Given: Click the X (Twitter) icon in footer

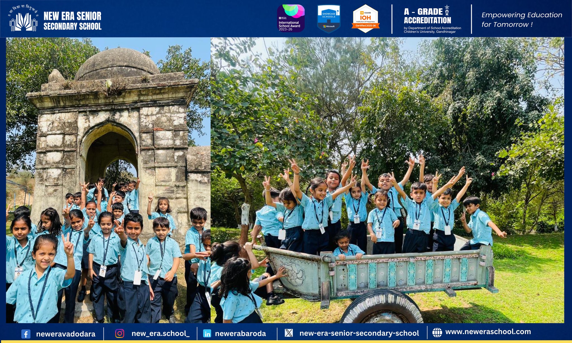Looking at the screenshot, I should coord(289,333).
